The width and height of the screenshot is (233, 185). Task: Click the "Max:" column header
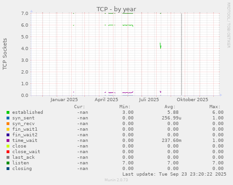tap(215, 107)
